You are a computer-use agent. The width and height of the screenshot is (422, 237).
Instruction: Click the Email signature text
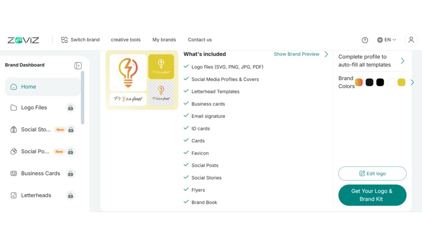pos(208,116)
